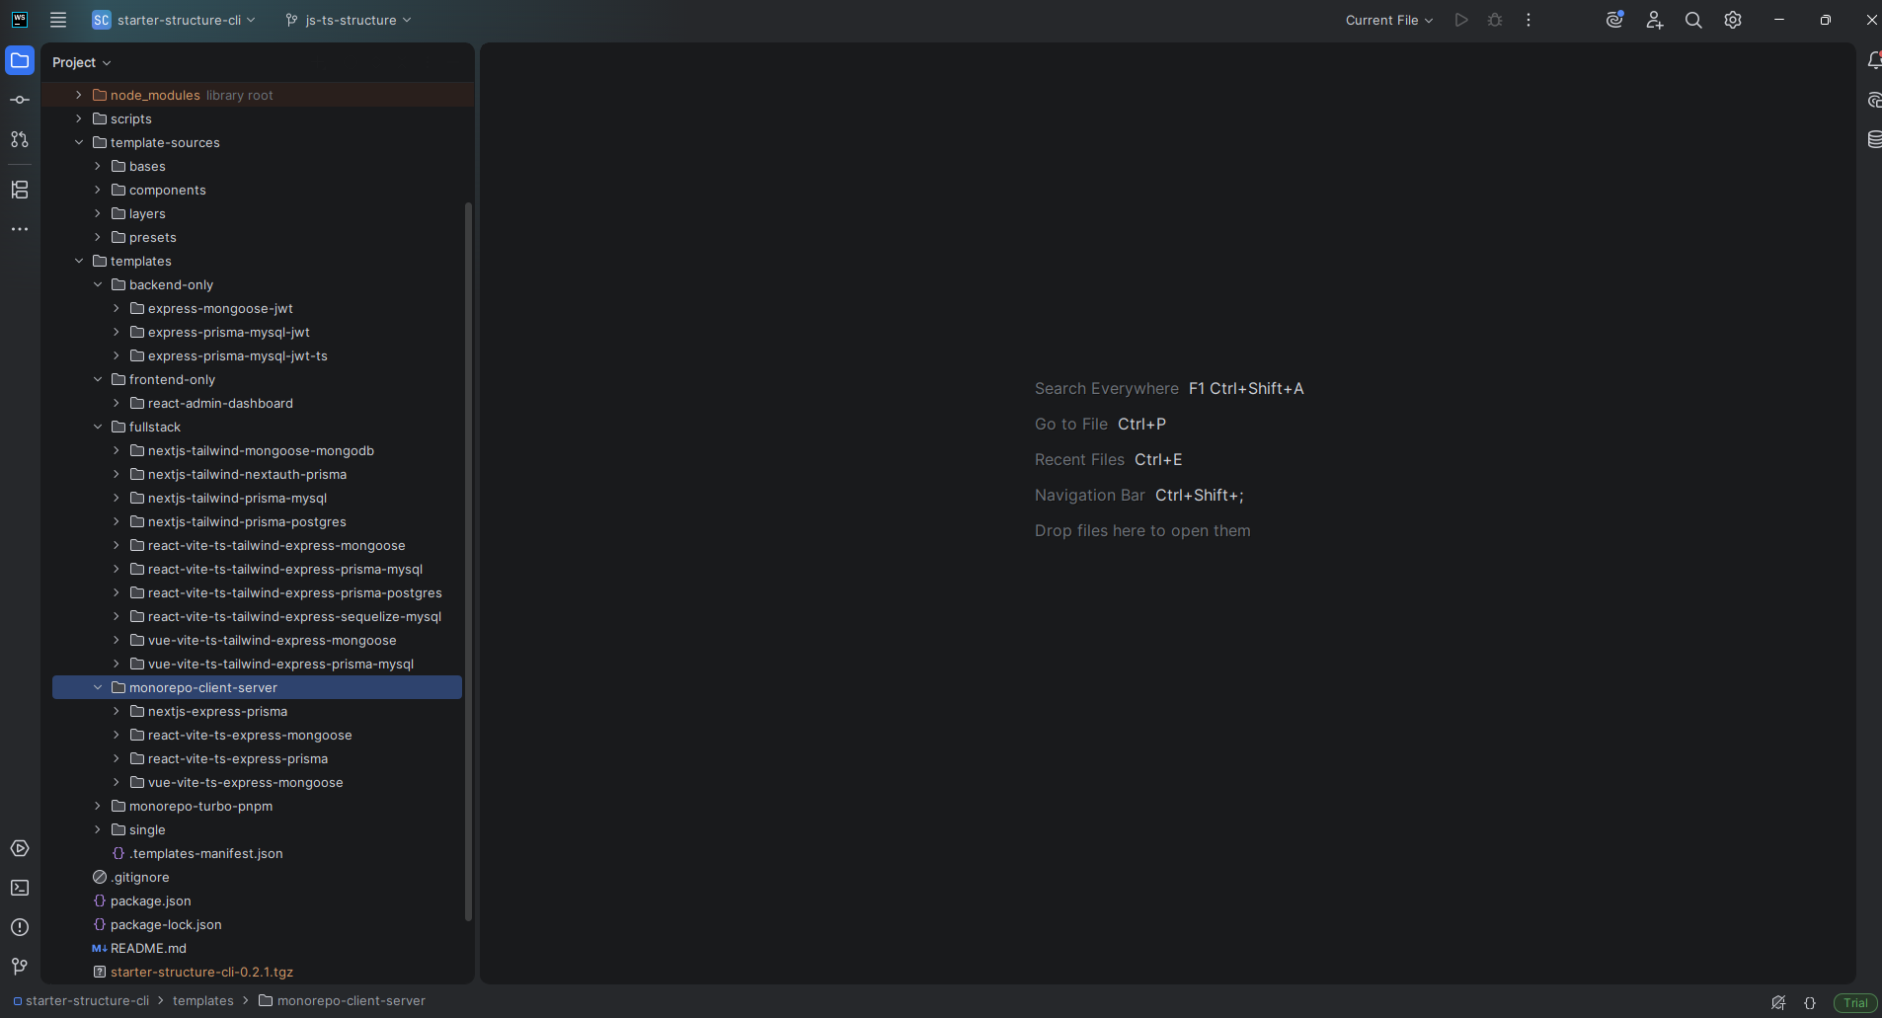Open the More actions kebab menu
The image size is (1882, 1018).
[1527, 20]
